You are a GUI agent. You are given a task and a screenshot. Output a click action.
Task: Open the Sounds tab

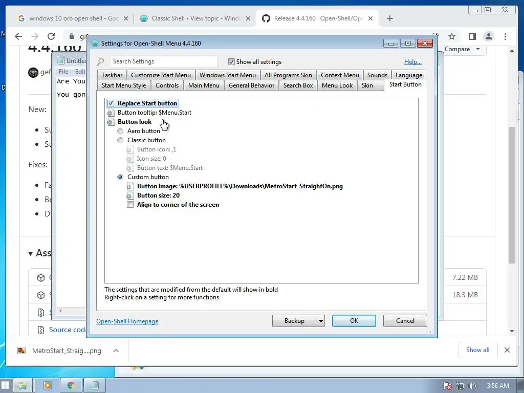377,75
